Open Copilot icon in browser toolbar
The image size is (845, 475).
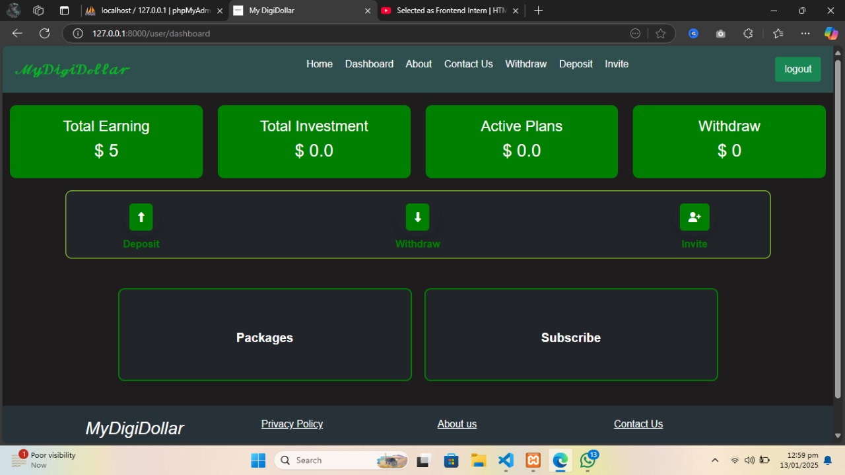831,34
